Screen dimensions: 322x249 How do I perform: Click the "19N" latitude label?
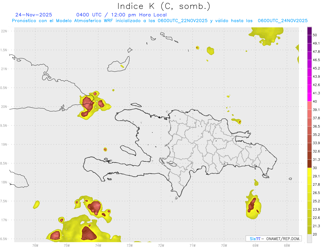pos(4,145)
